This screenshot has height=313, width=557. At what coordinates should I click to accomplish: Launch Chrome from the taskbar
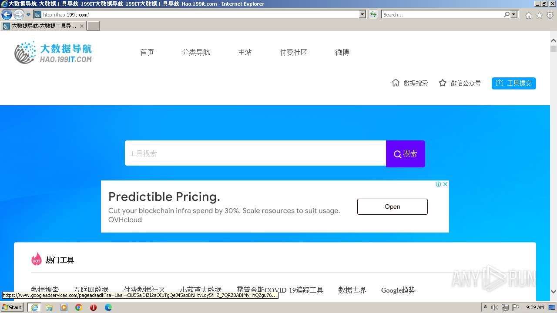click(79, 307)
